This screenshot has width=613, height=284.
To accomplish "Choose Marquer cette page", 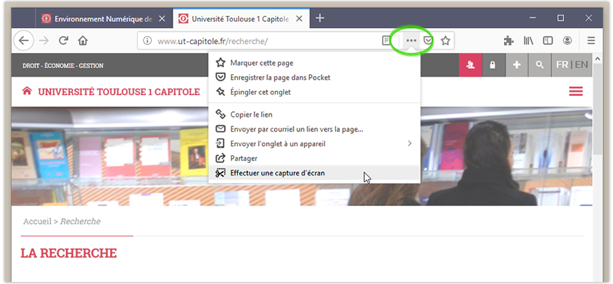I will [314, 63].
